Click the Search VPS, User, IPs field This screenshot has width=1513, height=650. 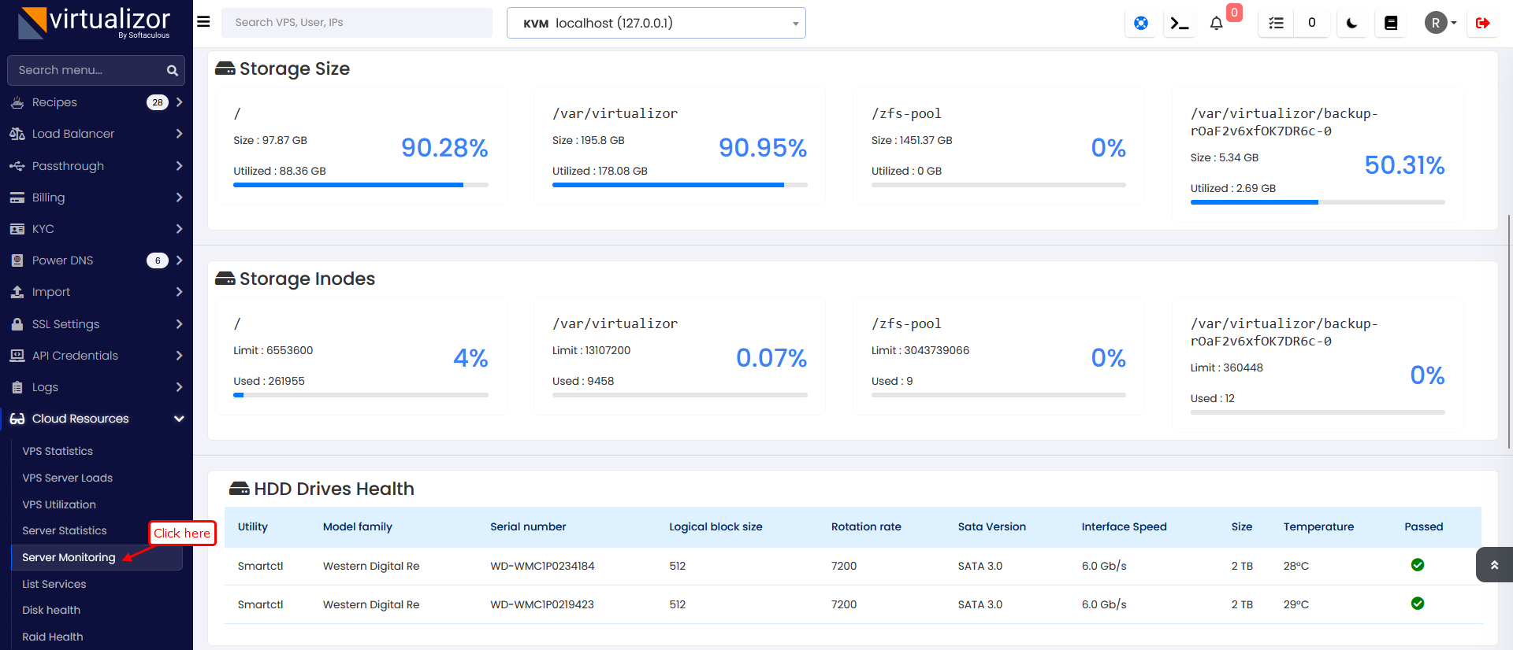pyautogui.click(x=356, y=23)
